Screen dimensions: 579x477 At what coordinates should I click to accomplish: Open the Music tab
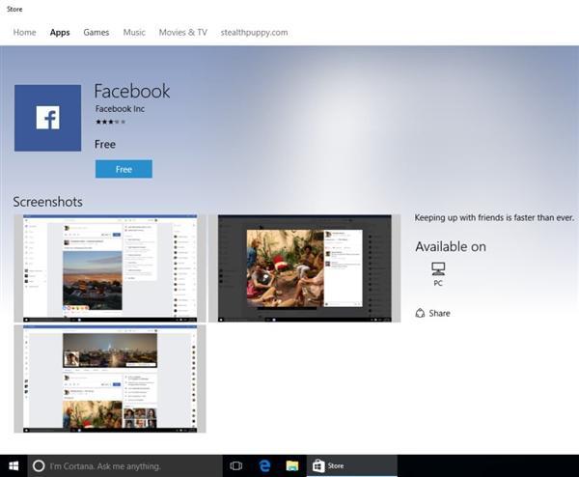(x=134, y=32)
